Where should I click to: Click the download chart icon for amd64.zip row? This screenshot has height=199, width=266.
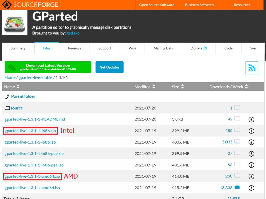(x=237, y=176)
